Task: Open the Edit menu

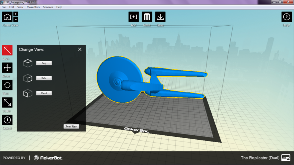Action: point(12,7)
